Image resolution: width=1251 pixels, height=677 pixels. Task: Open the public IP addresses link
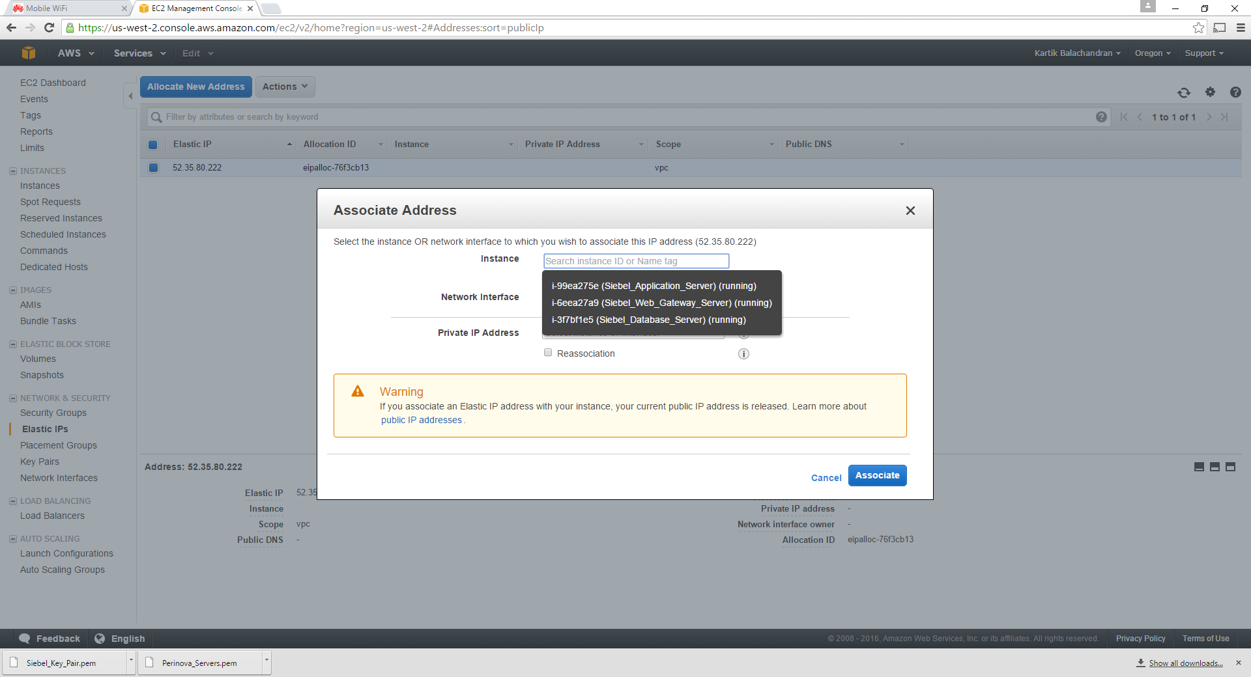point(422,420)
